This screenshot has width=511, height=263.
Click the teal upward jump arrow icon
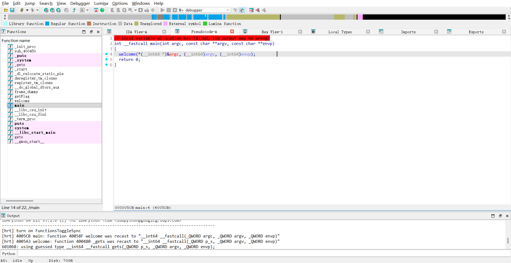74,10
